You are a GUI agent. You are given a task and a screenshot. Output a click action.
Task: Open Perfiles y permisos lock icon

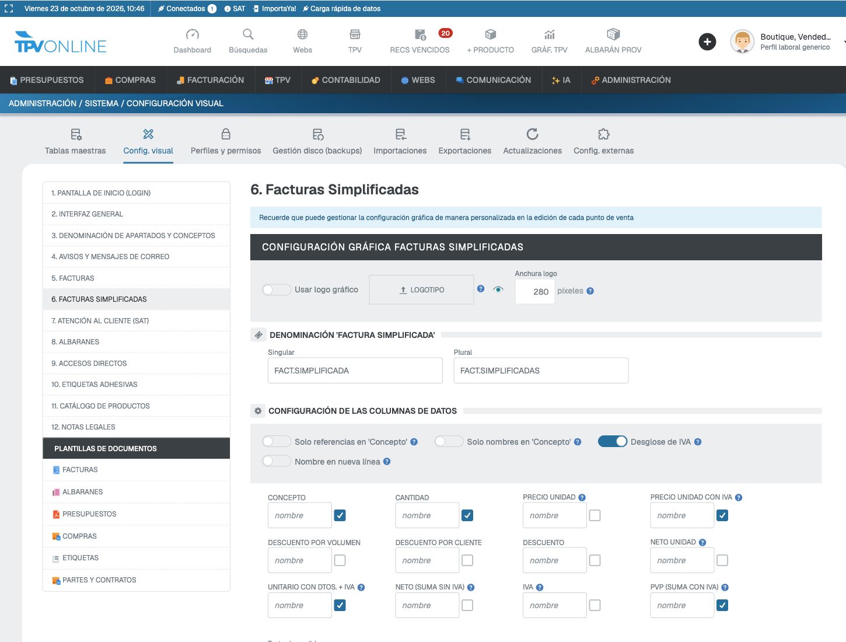[x=226, y=134]
